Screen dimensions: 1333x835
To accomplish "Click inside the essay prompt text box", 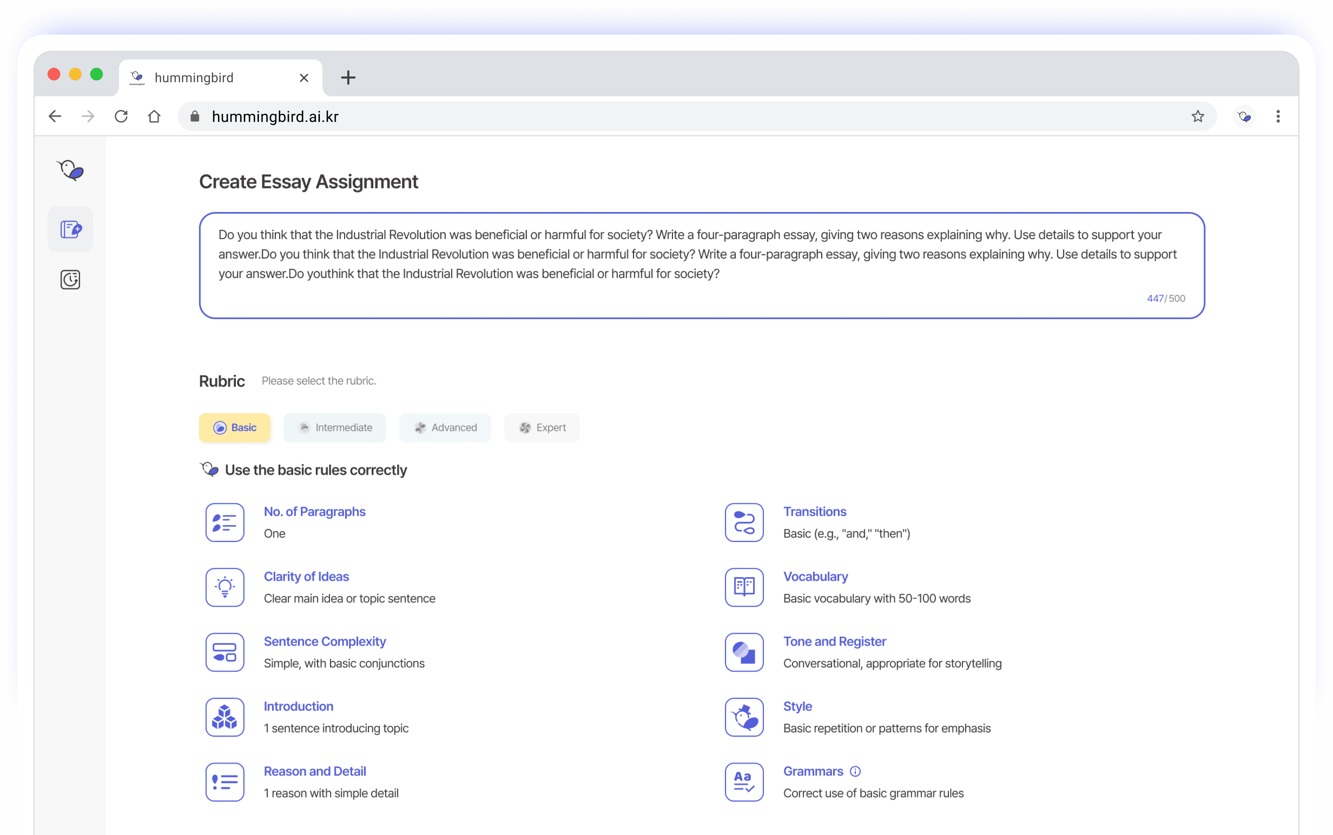I will click(x=701, y=265).
